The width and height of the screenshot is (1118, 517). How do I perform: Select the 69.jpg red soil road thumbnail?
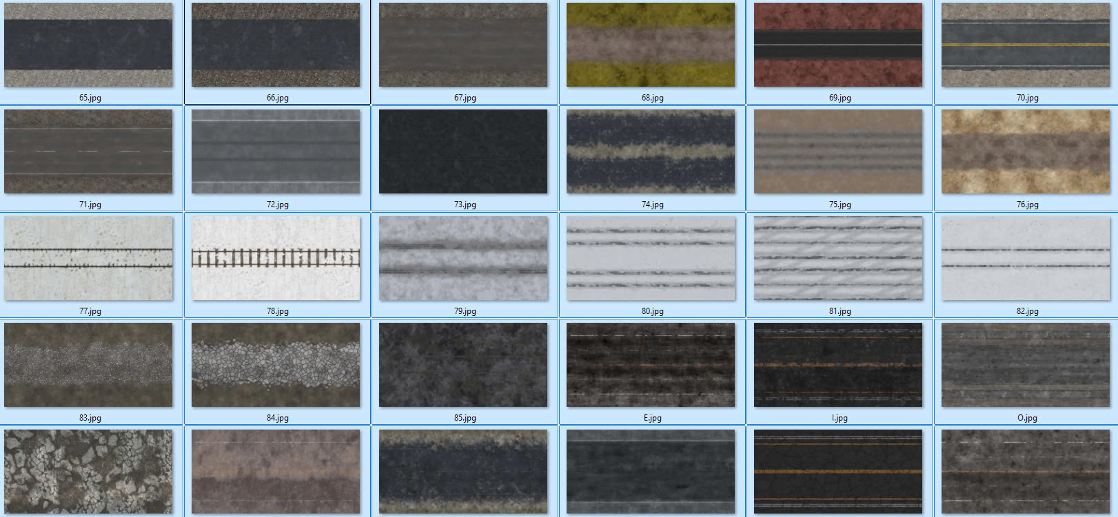click(x=838, y=45)
